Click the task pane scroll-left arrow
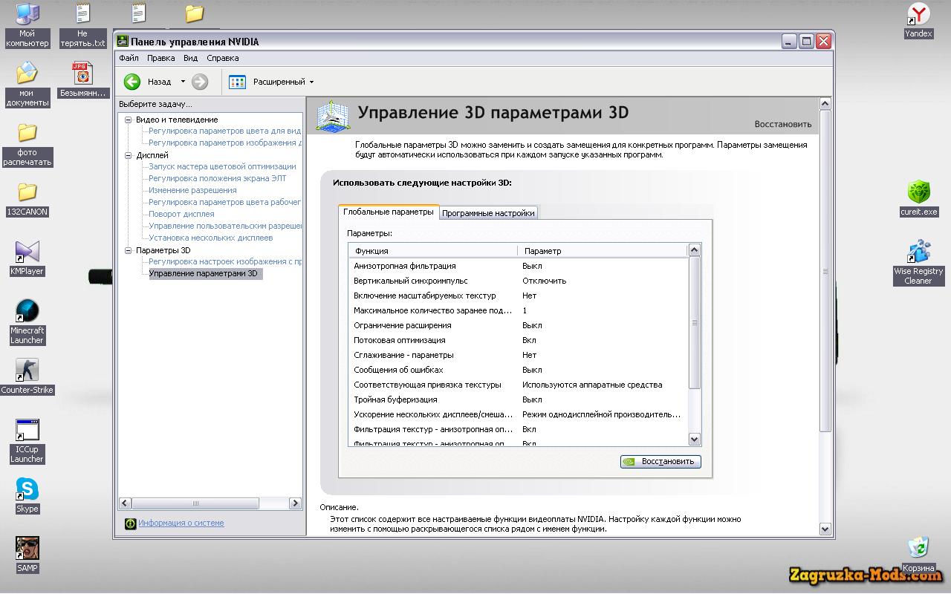 (125, 503)
